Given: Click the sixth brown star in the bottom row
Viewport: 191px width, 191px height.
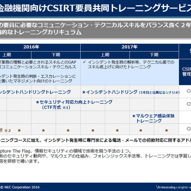Looking at the screenshot, I should coord(141,131).
